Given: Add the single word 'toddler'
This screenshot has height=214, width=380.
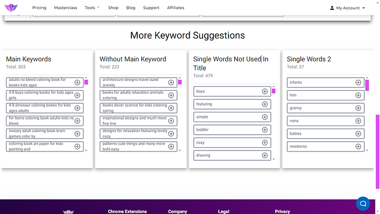Looking at the screenshot, I should point(265,130).
